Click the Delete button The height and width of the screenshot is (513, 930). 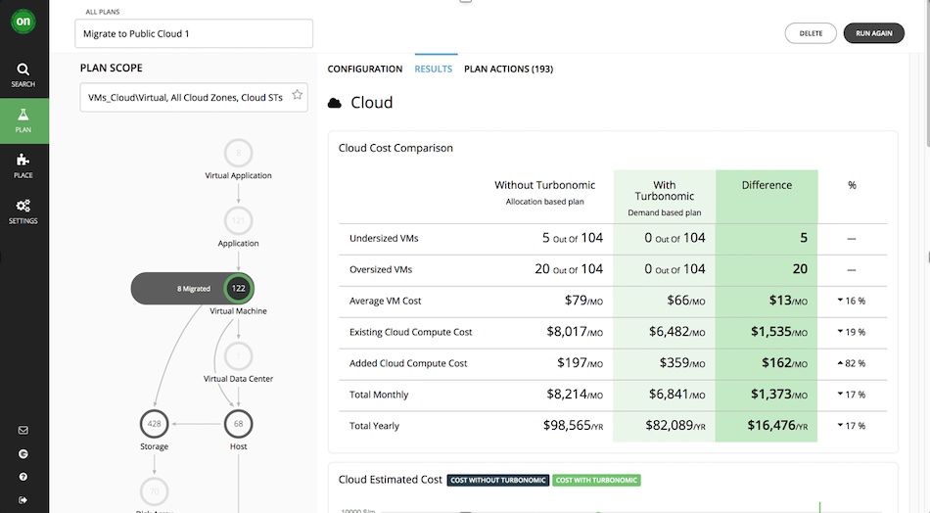811,33
